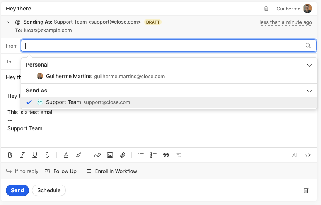Click the ST avatar badge for Support Team
The height and width of the screenshot is (205, 321).
(40, 102)
